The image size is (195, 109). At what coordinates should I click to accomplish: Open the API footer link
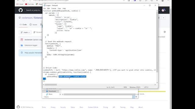(114, 107)
